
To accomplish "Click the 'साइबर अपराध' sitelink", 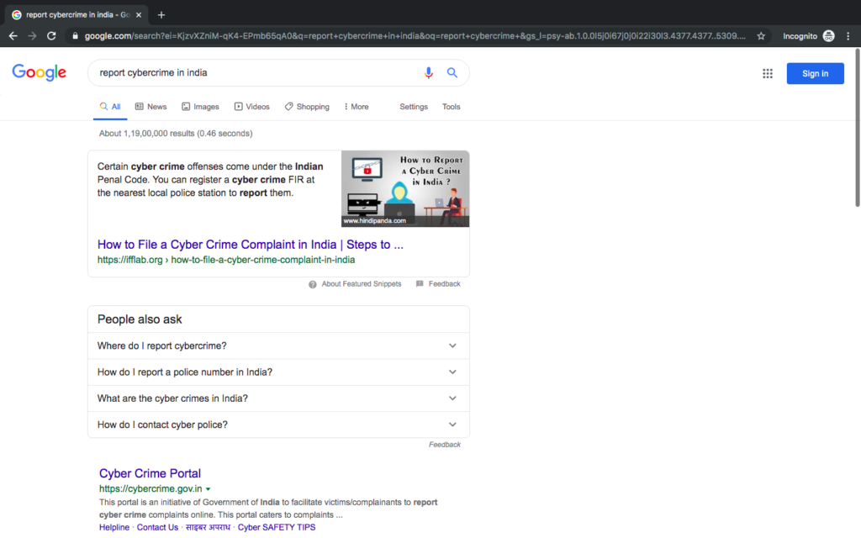I will (208, 527).
